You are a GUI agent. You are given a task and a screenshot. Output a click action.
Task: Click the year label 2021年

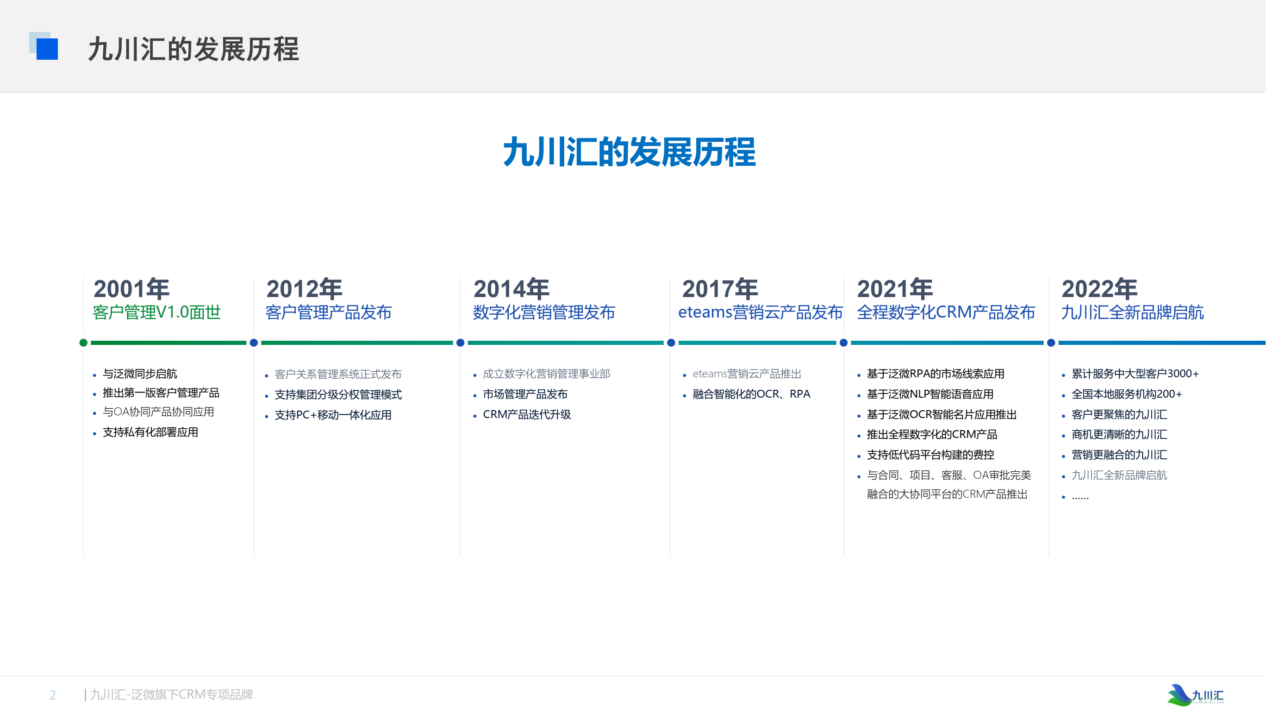(x=895, y=289)
